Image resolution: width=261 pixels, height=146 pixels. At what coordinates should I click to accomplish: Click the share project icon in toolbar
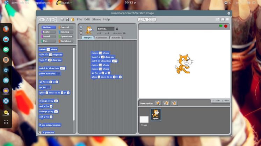(72, 19)
